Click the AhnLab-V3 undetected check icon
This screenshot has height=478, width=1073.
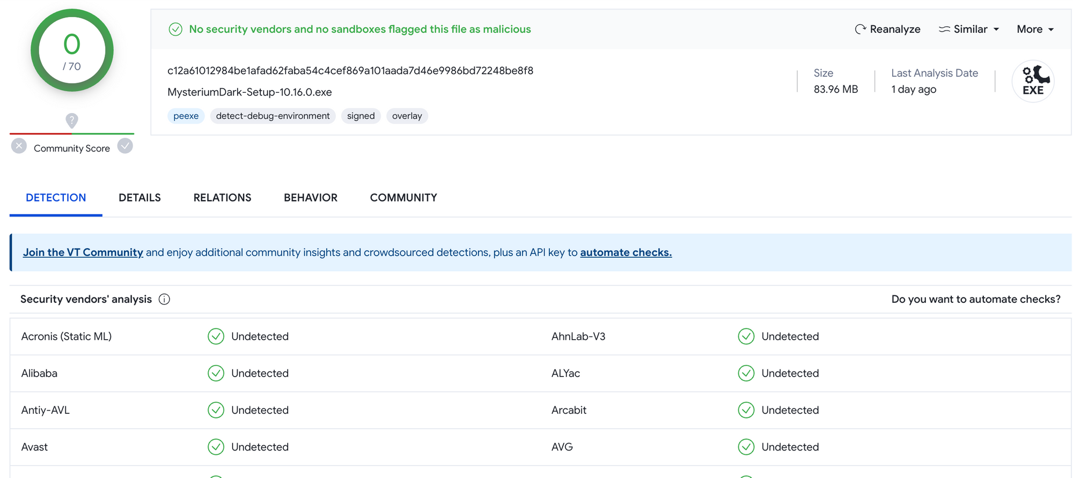(x=746, y=337)
